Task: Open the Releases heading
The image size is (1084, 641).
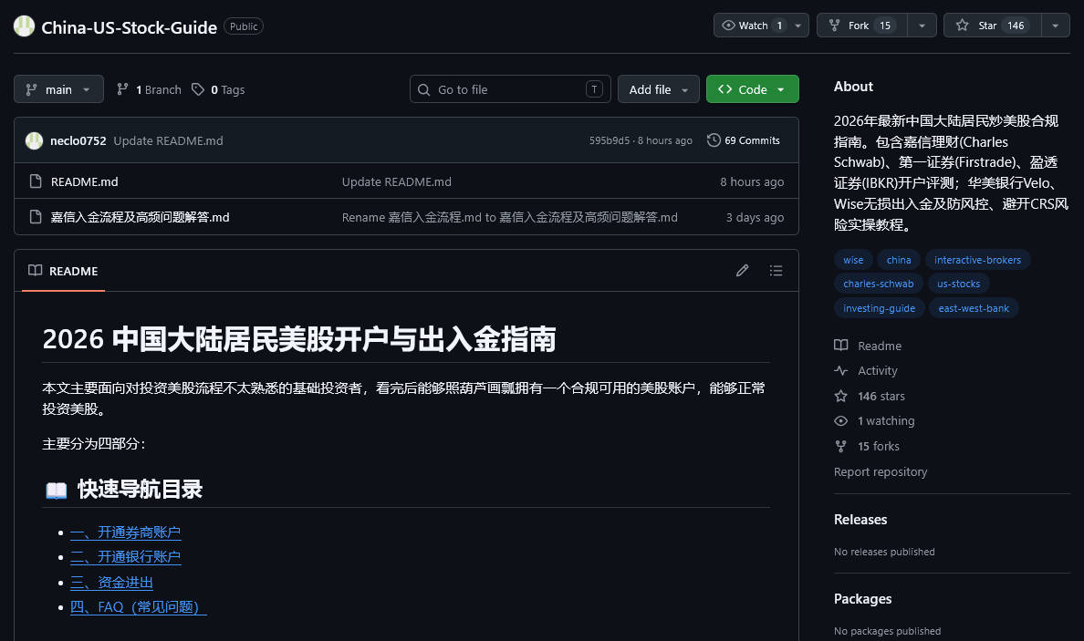Action: 860,520
